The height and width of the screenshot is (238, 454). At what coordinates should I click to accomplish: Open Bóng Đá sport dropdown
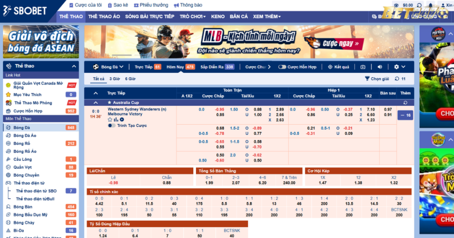[108, 67]
